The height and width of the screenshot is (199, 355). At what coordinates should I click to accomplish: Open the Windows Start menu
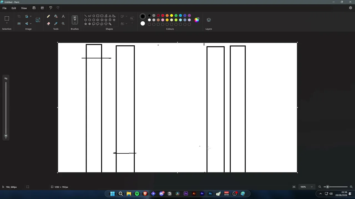tap(112, 194)
